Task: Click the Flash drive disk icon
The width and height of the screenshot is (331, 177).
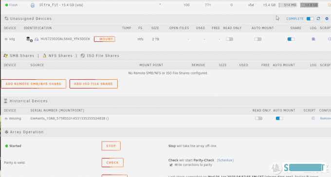Action: (x=33, y=5)
